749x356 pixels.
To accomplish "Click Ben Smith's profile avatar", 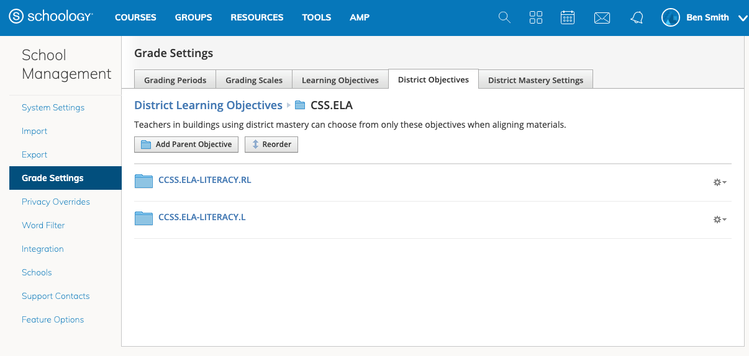I will [671, 17].
